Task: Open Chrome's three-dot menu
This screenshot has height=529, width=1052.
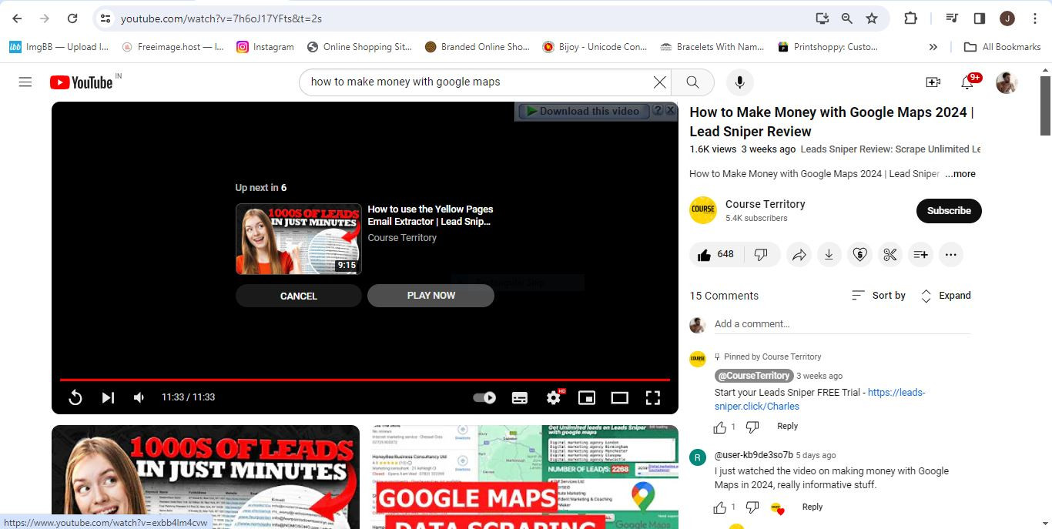Action: point(1035,18)
